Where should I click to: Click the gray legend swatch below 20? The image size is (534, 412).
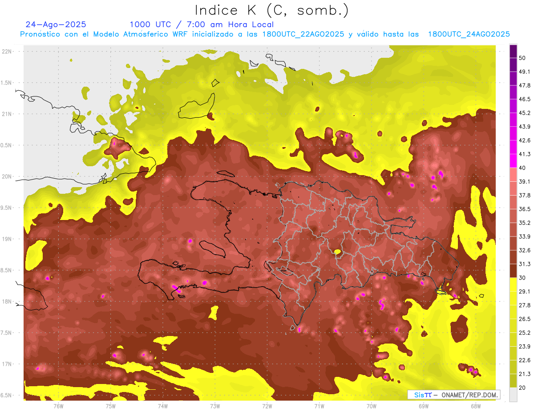[x=513, y=394]
